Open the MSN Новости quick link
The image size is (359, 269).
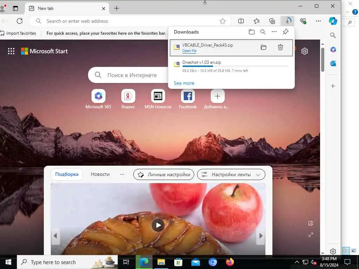[158, 99]
